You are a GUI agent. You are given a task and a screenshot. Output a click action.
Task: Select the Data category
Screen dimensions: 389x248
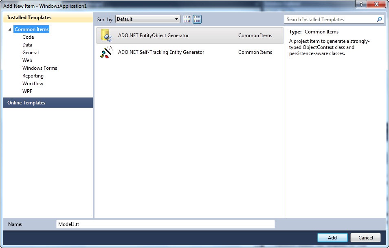pyautogui.click(x=27, y=45)
